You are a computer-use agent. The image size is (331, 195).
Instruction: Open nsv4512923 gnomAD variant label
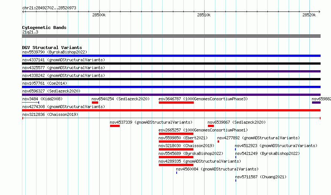[x=276, y=146]
